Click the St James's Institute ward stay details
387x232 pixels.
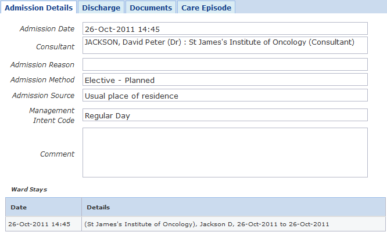pos(207,224)
